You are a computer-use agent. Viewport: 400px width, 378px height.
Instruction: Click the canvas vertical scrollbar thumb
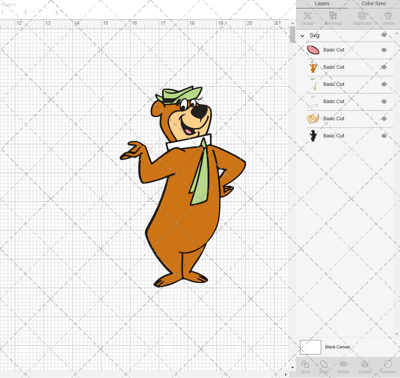pos(293,34)
